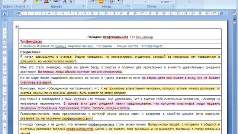238x134 pixels.
Task: Click the pink-highlighted Тал Бен-Шахар row
Action: pos(31,41)
